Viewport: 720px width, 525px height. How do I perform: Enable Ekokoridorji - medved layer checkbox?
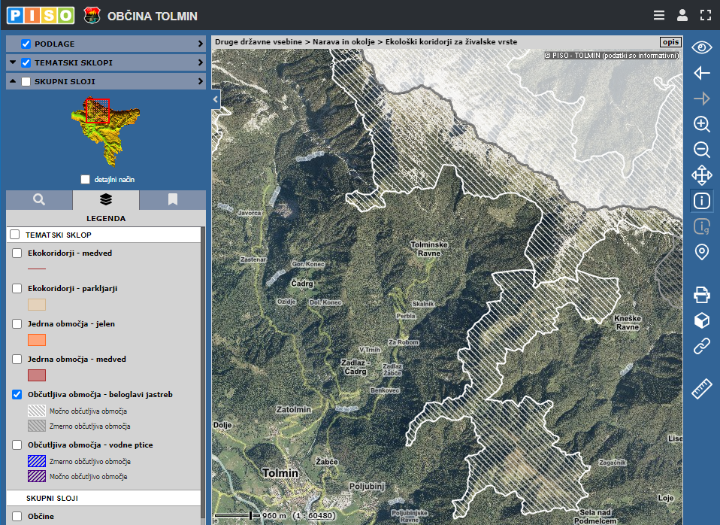click(17, 253)
